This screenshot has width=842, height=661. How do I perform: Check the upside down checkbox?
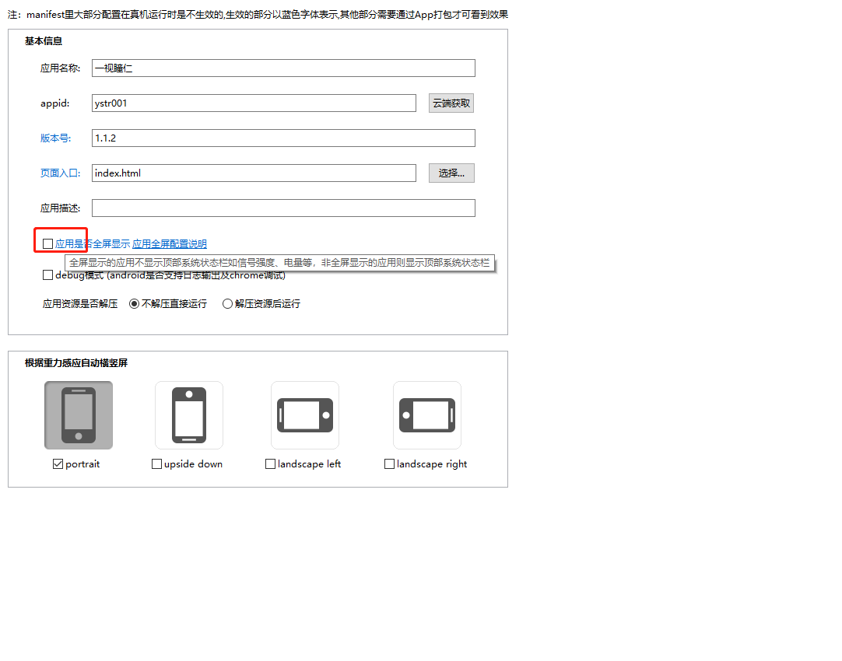[x=157, y=464]
